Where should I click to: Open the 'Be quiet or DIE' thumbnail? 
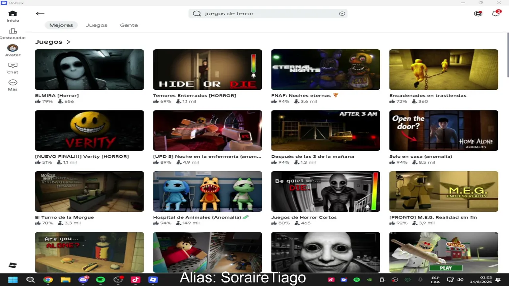point(326,191)
